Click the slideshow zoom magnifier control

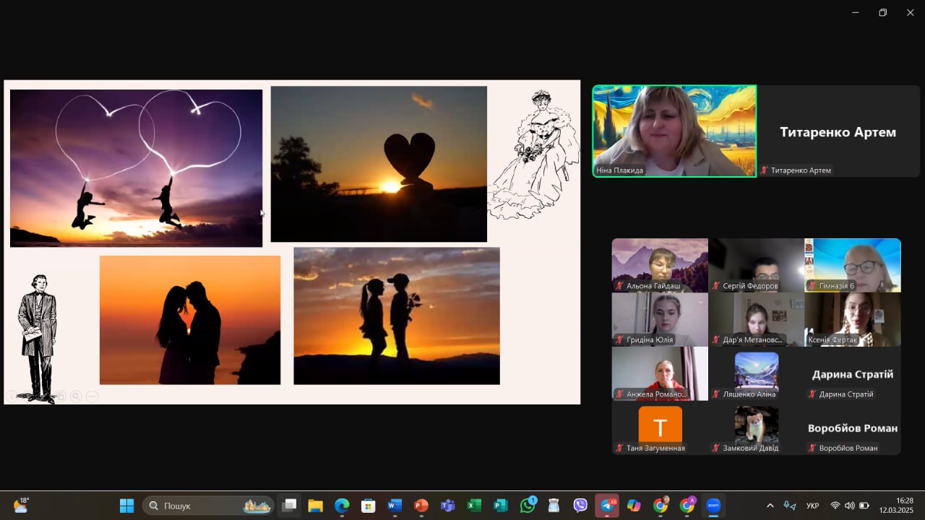pyautogui.click(x=76, y=396)
